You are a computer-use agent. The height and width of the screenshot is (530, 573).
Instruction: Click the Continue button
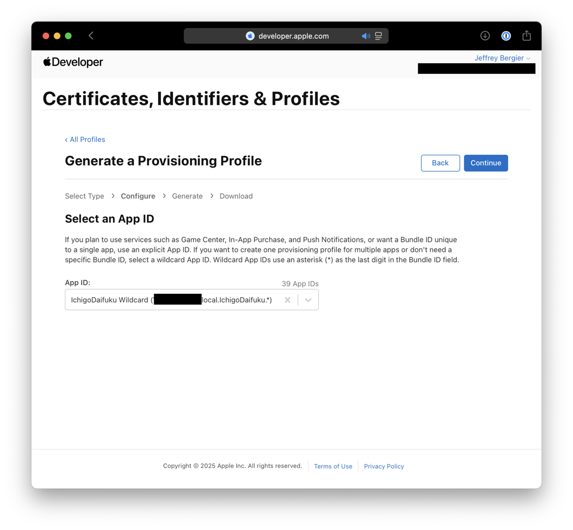pos(485,163)
